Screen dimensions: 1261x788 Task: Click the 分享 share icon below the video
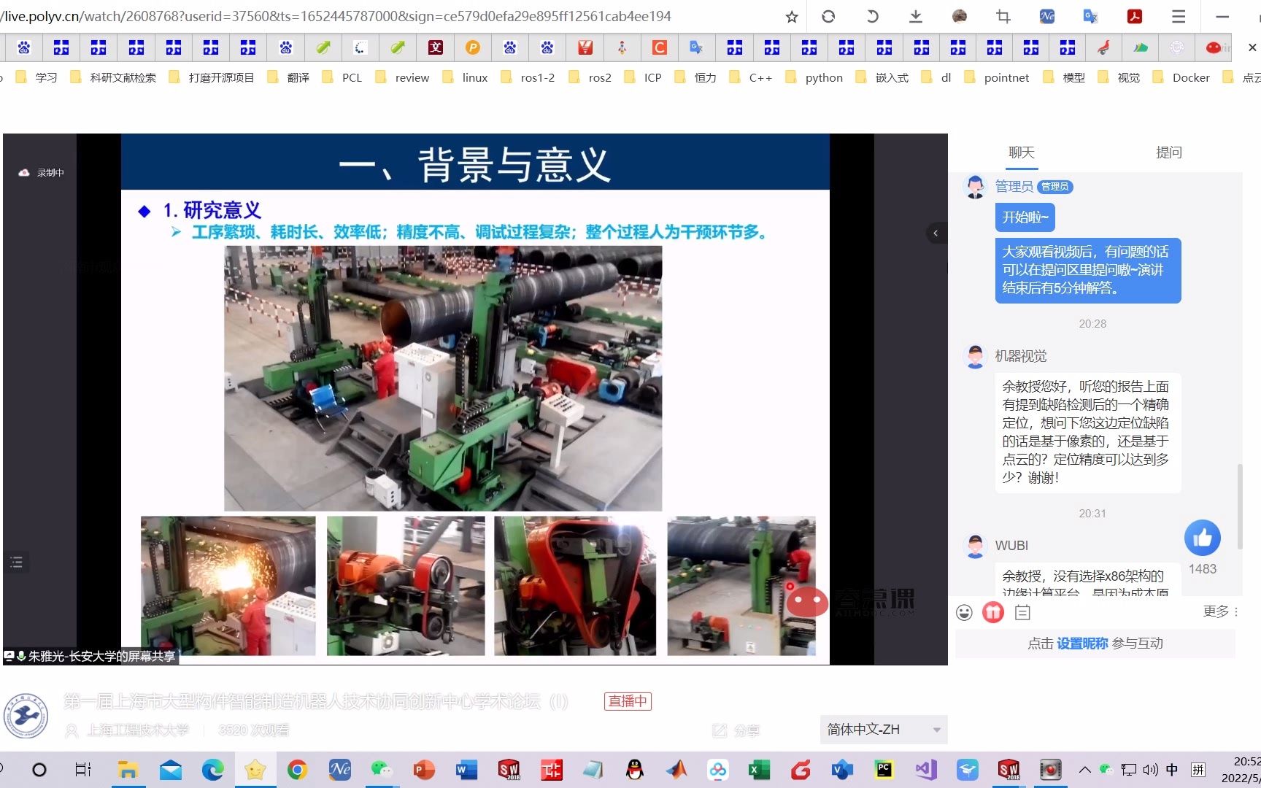736,730
